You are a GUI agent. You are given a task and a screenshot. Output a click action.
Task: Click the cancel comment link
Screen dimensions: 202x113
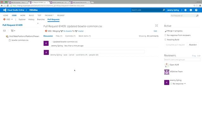coord(72,55)
